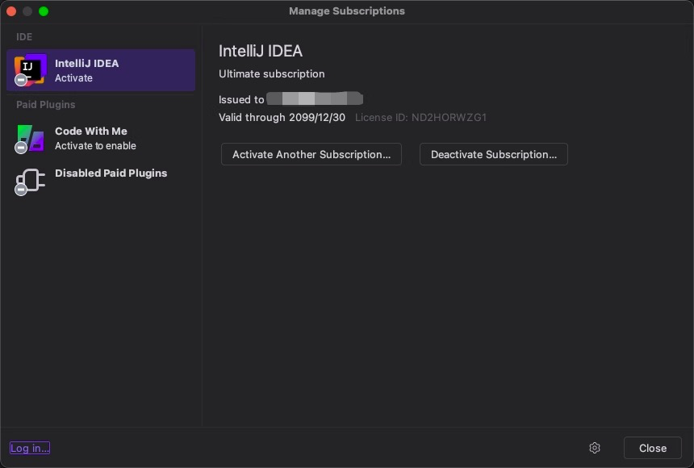Screen dimensions: 694x468
Task: Click the Paid Plugins section header
Action: click(x=46, y=104)
